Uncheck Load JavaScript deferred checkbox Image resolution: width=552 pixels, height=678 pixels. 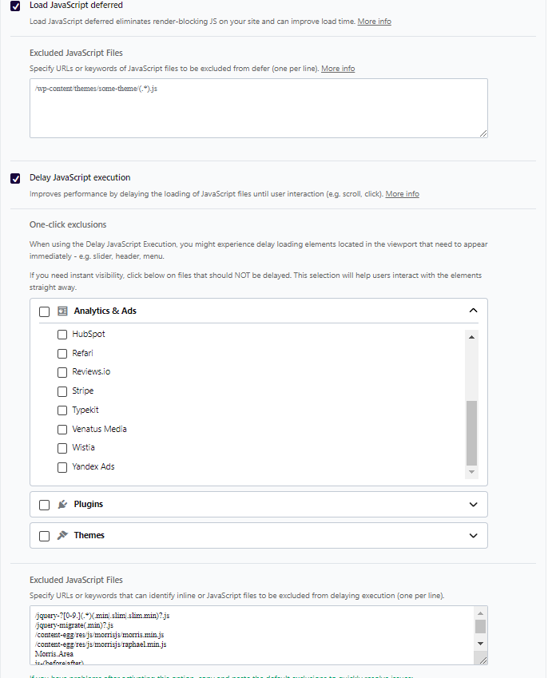pos(15,6)
